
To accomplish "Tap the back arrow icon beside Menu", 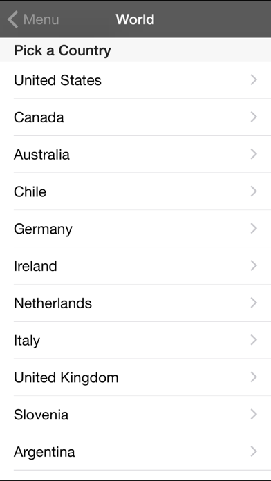I will click(x=12, y=19).
